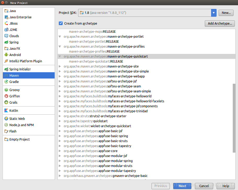Click the Empty Project folder icon
The image size is (238, 190).
point(6,139)
